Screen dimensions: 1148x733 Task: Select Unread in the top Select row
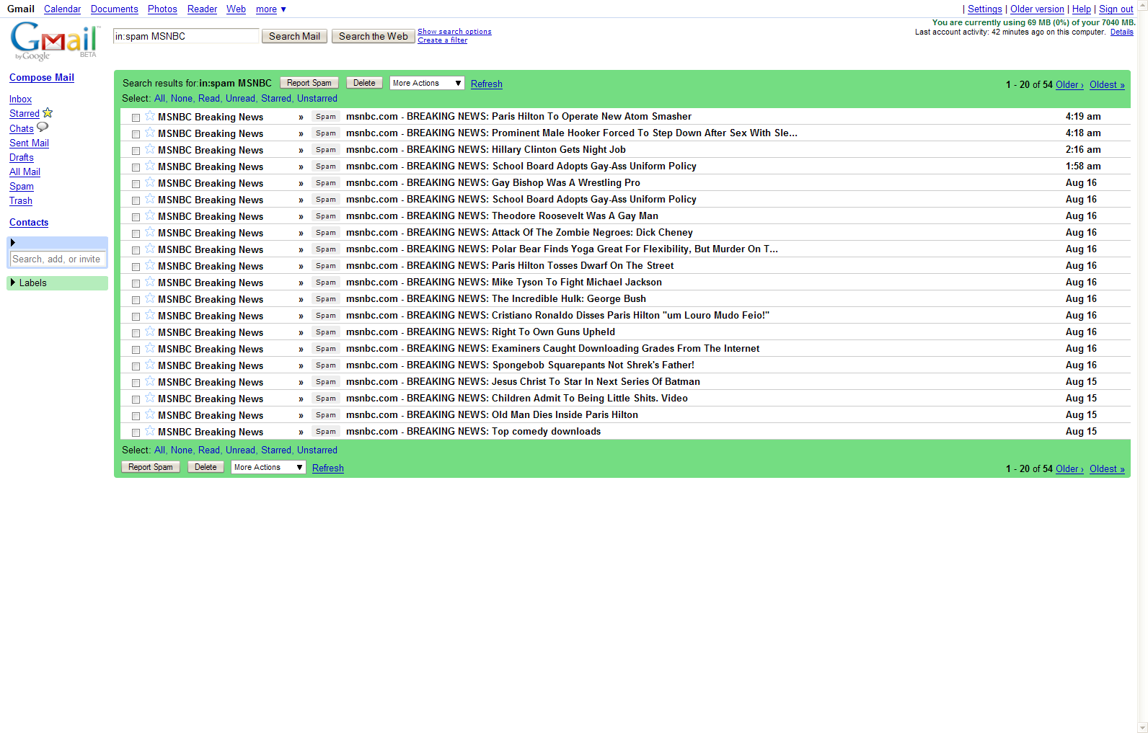[x=240, y=99]
